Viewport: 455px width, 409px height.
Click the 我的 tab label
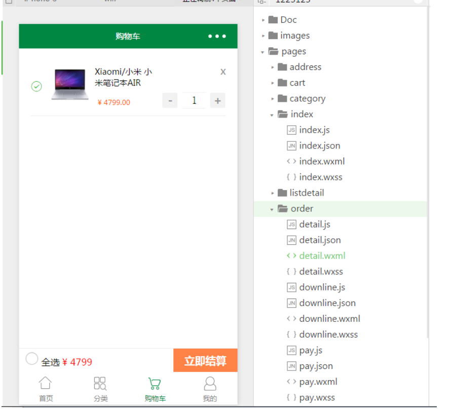tap(210, 398)
